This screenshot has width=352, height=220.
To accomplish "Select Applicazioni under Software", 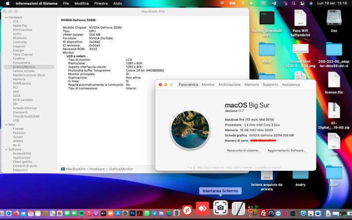I will click(x=22, y=158).
